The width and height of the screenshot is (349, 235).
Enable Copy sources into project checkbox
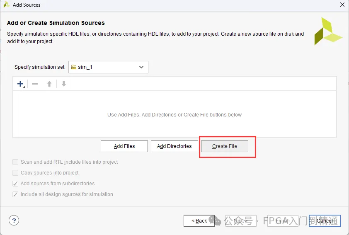15,173
